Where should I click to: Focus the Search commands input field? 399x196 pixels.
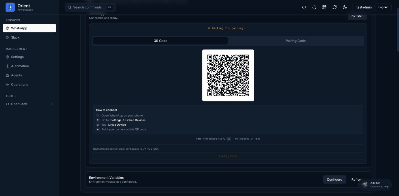click(x=89, y=7)
